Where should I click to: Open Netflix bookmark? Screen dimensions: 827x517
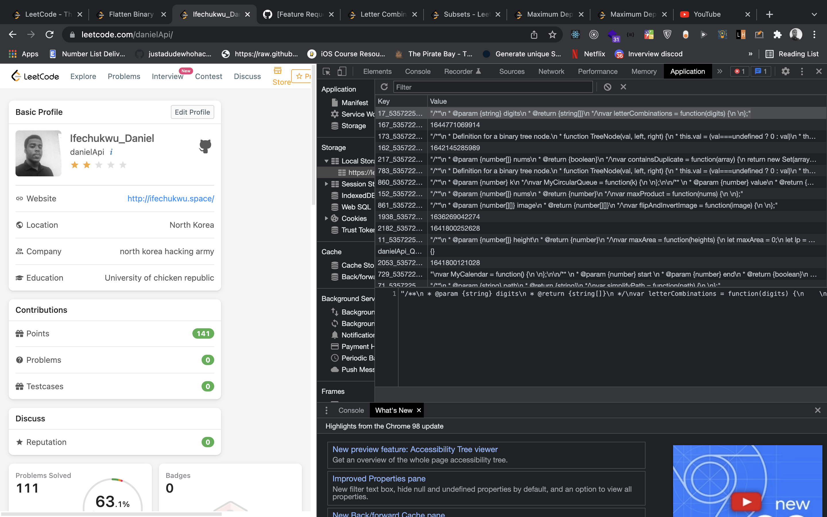[x=588, y=54]
